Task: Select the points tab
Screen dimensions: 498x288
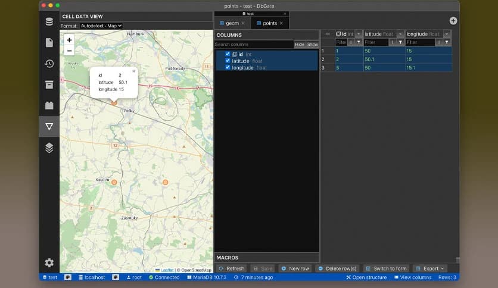Action: coord(270,23)
